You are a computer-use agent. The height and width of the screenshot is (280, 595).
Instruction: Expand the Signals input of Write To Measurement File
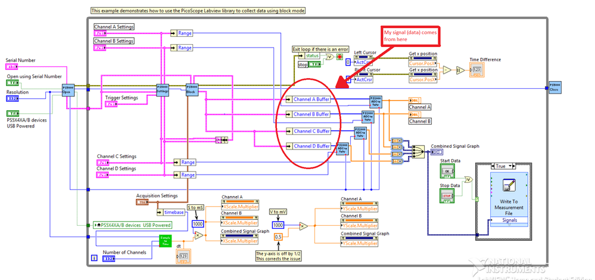[x=509, y=225]
